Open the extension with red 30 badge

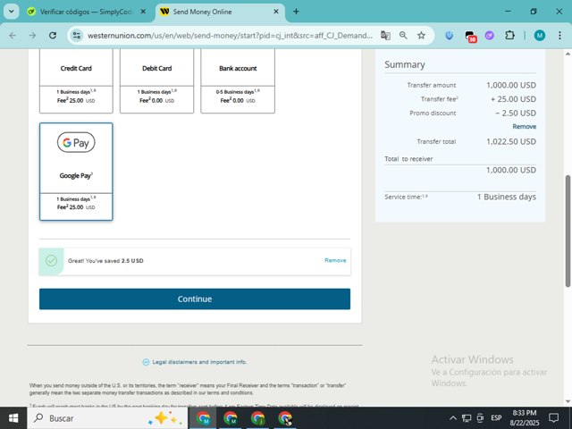(470, 36)
